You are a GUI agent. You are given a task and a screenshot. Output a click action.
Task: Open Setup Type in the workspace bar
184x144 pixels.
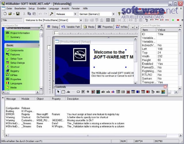16,59
